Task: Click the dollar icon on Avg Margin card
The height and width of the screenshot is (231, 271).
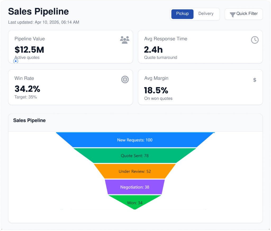Action: point(255,80)
